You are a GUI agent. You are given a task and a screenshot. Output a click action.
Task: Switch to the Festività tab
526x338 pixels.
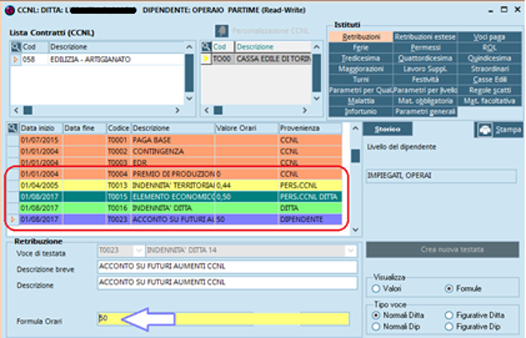pos(425,79)
